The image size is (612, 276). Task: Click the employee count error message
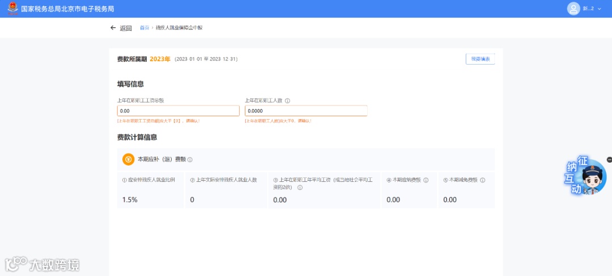coord(278,121)
